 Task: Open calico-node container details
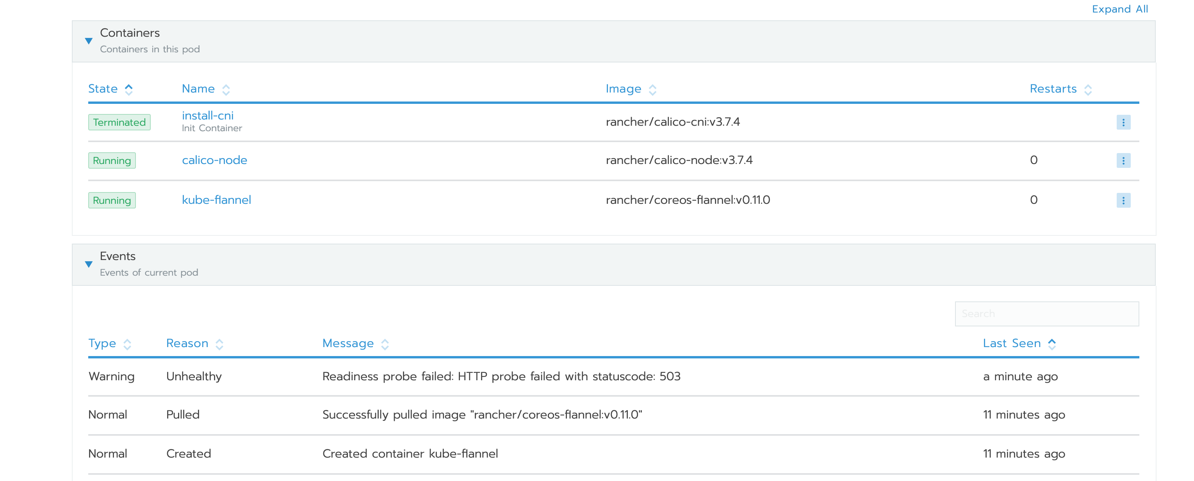click(x=215, y=160)
